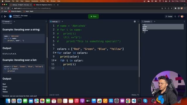Click print(color) on line 9
Image resolution: width=187 pixels, height=105 pixels.
pos(70,57)
